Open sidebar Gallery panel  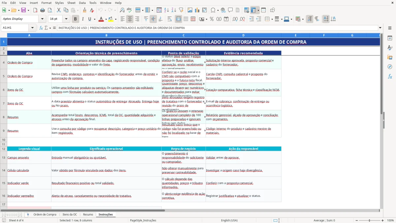click(390, 57)
